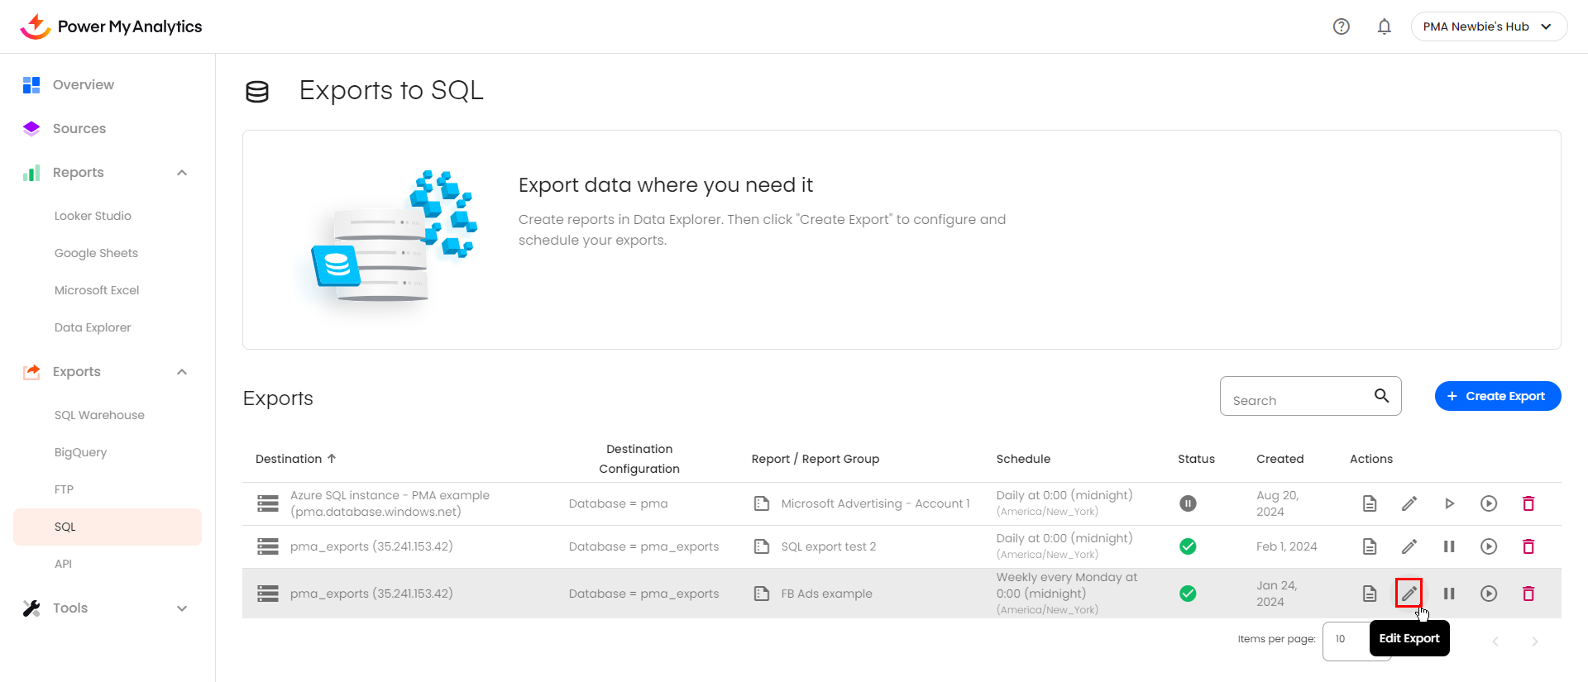The height and width of the screenshot is (682, 1588).
Task: View log document for SQL export test 2
Action: point(1369,546)
